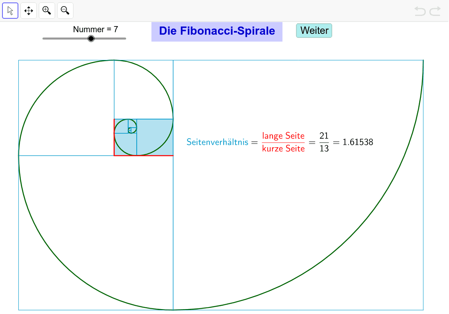Viewport: 449px width, 314px height.
Task: Click the Undo arrow icon
Action: tap(420, 11)
